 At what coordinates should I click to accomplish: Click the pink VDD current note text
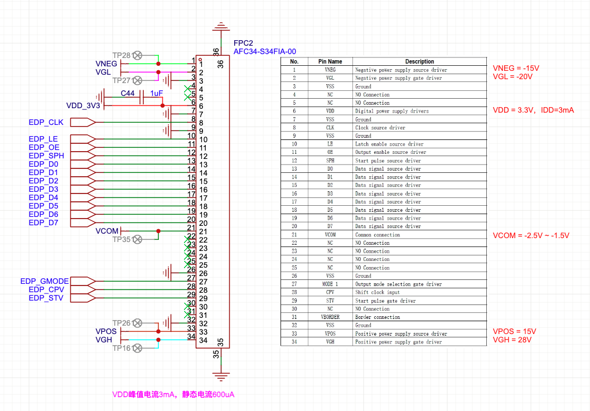[x=173, y=394]
